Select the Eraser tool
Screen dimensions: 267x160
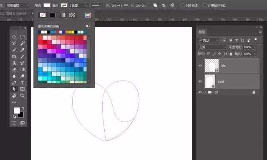[x=14, y=70]
